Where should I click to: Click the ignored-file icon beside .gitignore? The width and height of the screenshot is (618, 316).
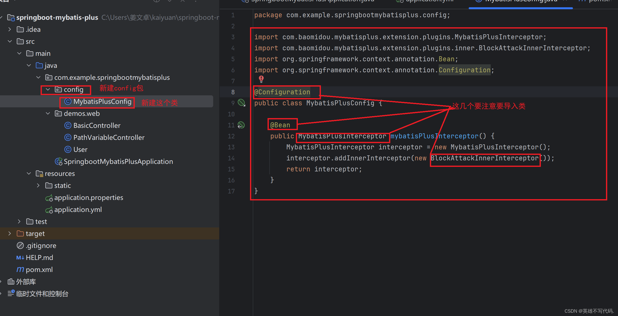[x=20, y=245]
